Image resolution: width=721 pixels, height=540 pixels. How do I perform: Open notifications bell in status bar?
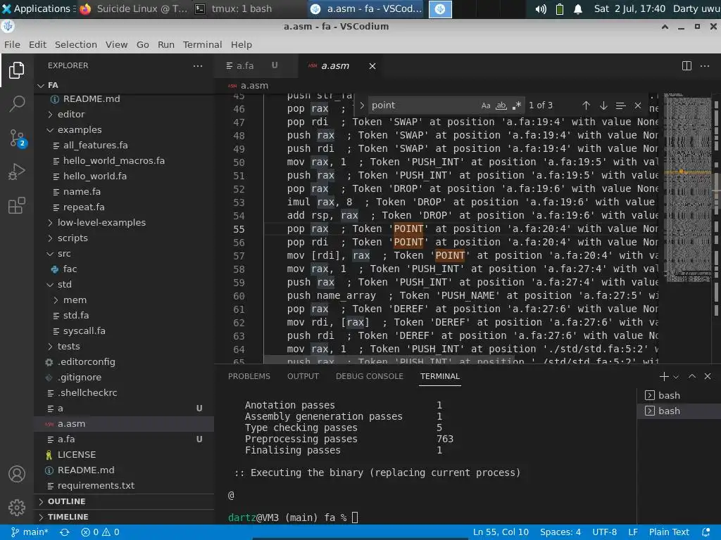706,532
